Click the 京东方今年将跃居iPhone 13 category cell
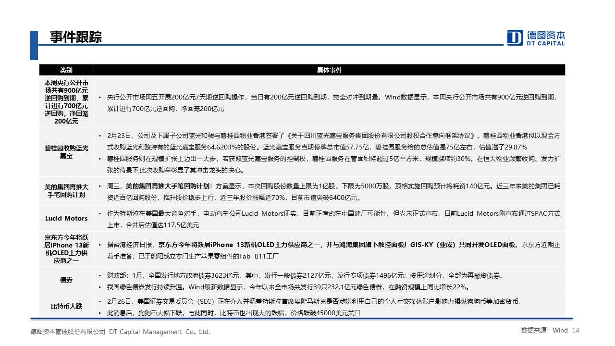615x346 pixels. (x=66, y=249)
